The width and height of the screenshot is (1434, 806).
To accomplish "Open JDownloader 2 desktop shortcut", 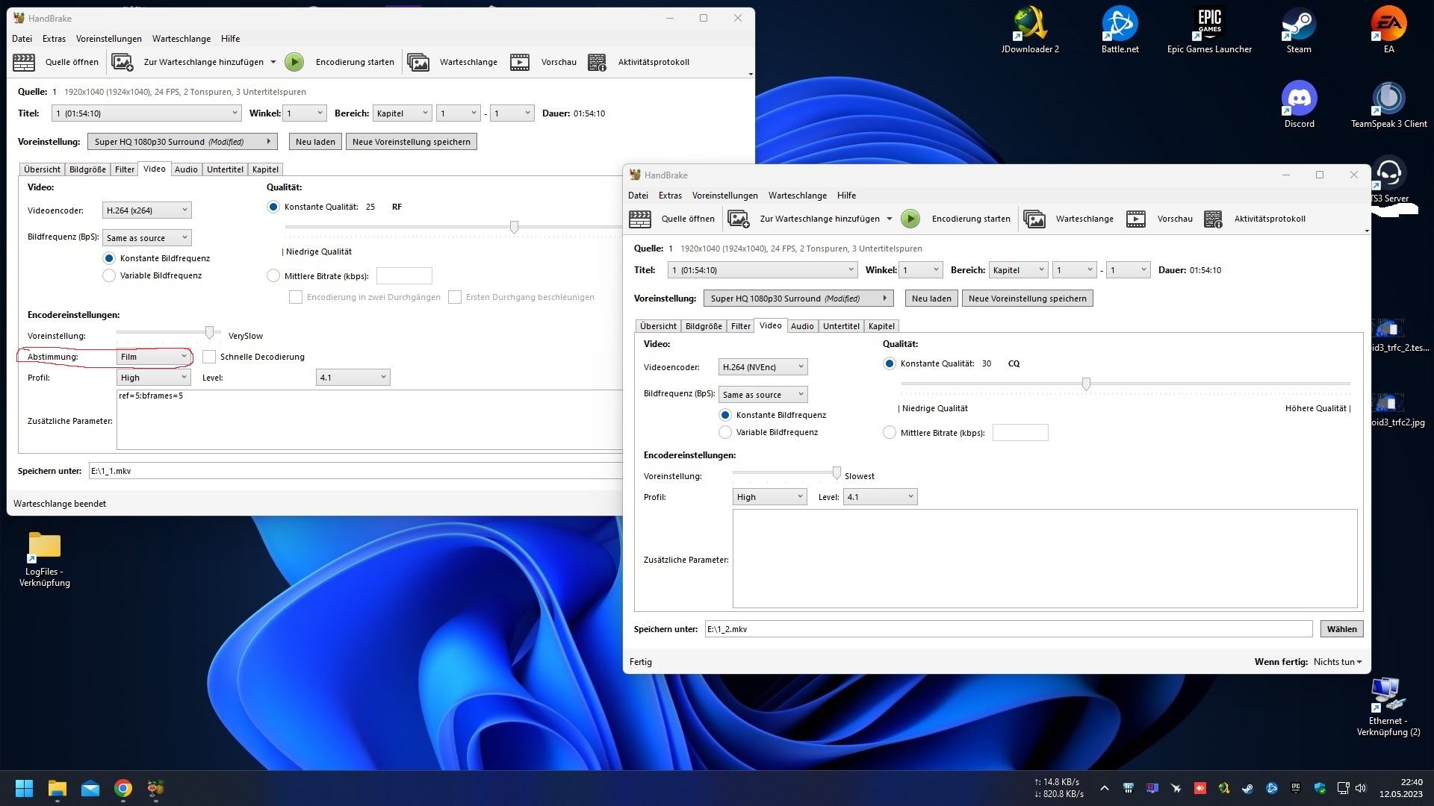I will [1030, 30].
